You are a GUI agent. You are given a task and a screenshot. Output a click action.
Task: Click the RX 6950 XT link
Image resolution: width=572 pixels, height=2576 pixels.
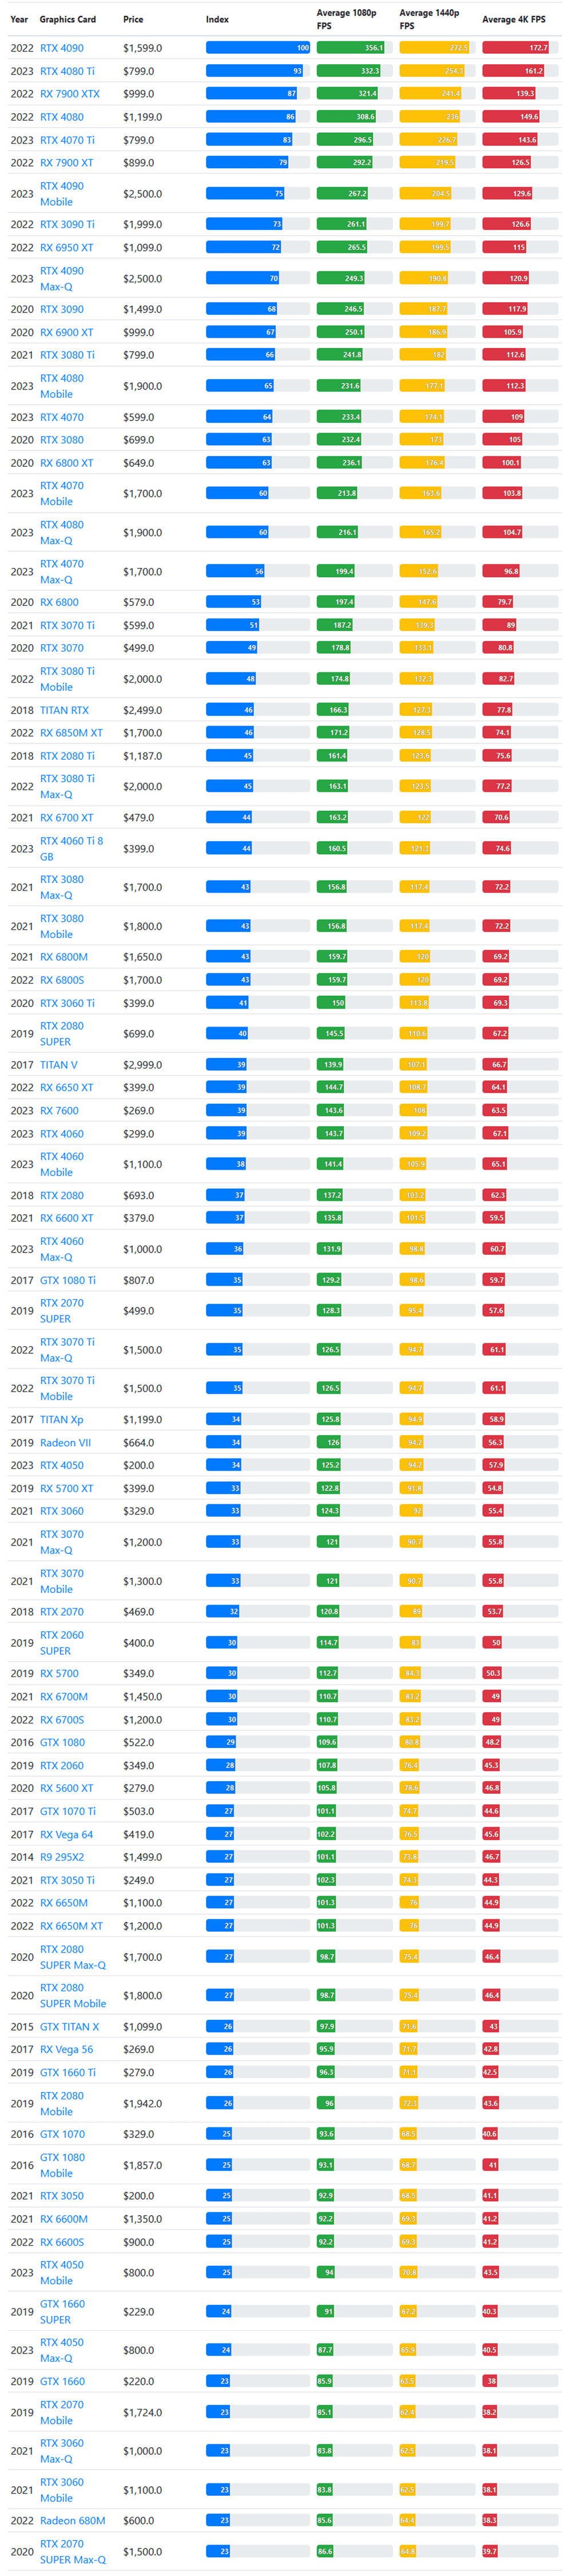[x=66, y=247]
